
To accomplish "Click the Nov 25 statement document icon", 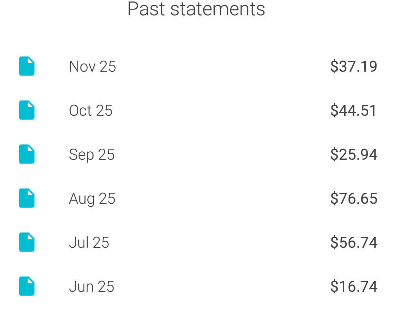I will pyautogui.click(x=27, y=66).
